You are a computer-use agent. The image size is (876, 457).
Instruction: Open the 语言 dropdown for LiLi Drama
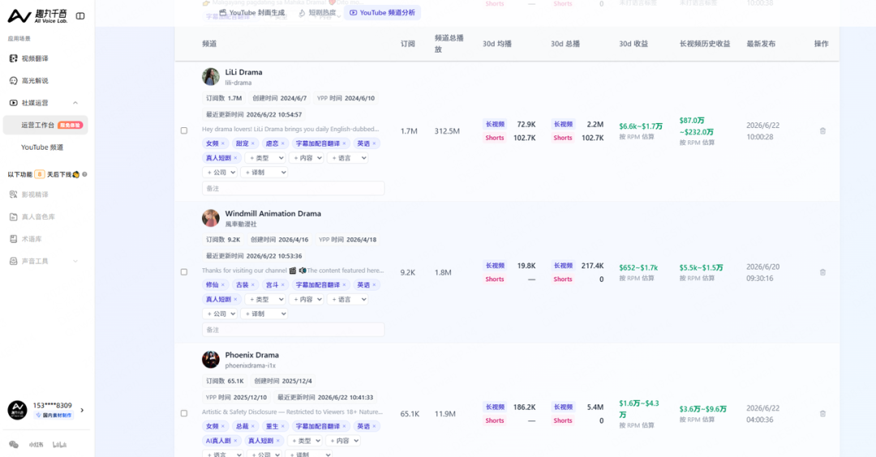(348, 158)
